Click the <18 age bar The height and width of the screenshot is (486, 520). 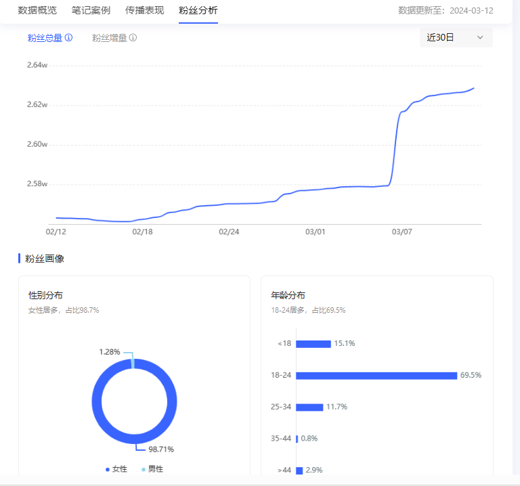click(313, 344)
